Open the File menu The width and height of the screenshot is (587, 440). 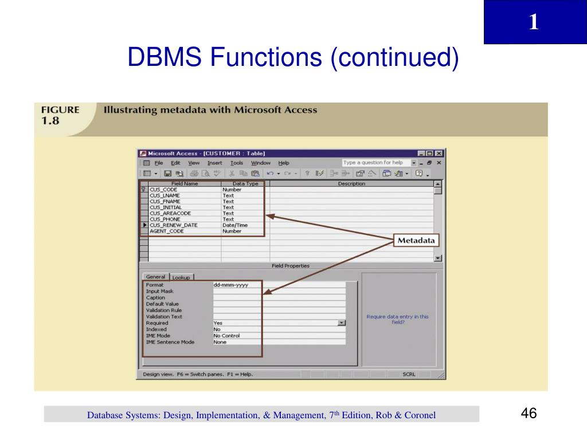(x=159, y=163)
